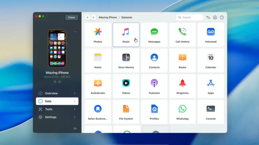Screen dimensions: 259x145
Task: Select Data in the sidebar
Action: click(57, 101)
